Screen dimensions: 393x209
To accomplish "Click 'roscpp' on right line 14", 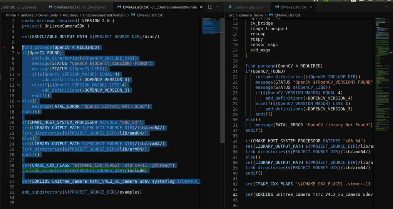I will point(258,34).
